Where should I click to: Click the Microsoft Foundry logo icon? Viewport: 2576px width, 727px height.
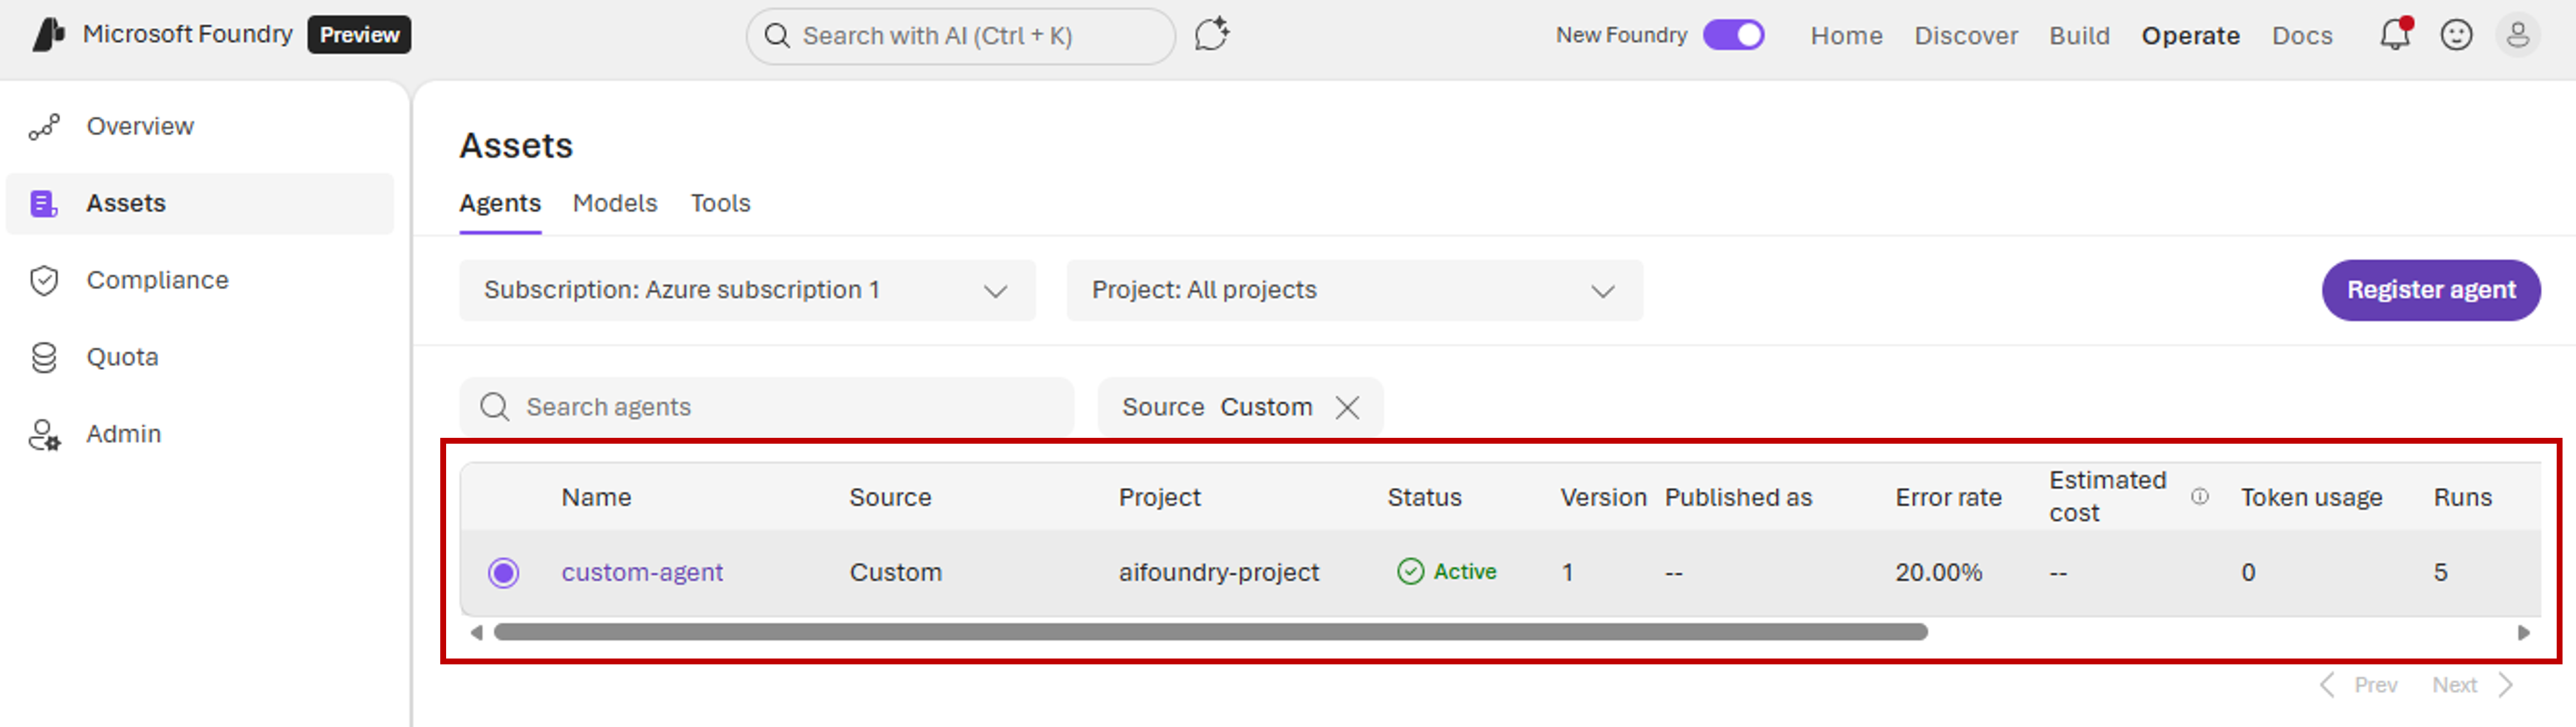(48, 35)
